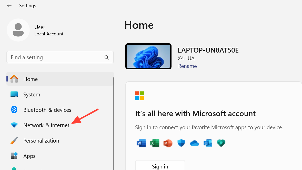
Task: Click the Microsoft Defender shield icon
Action: click(181, 143)
